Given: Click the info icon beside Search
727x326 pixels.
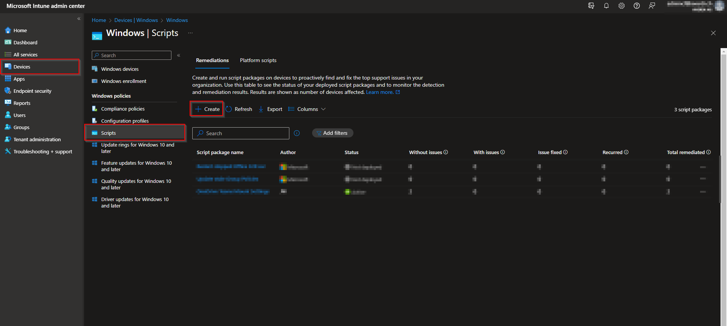Looking at the screenshot, I should pos(297,133).
